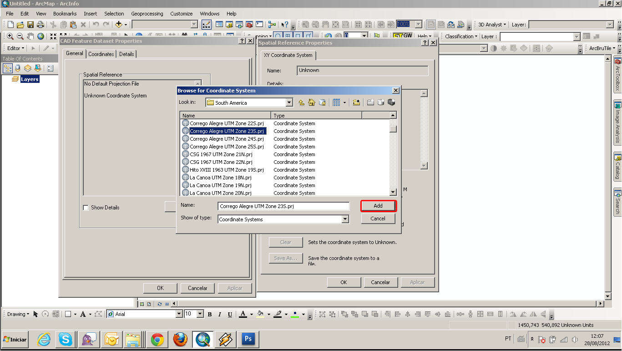Save the map with the floppy disk icon

coord(30,25)
